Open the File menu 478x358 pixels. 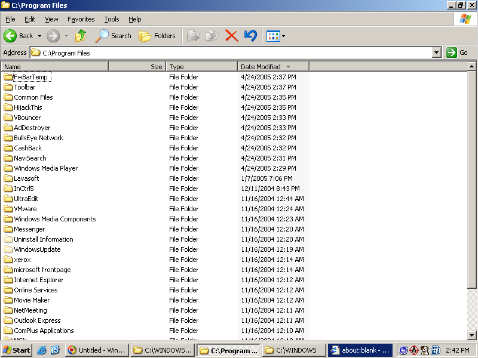click(10, 19)
